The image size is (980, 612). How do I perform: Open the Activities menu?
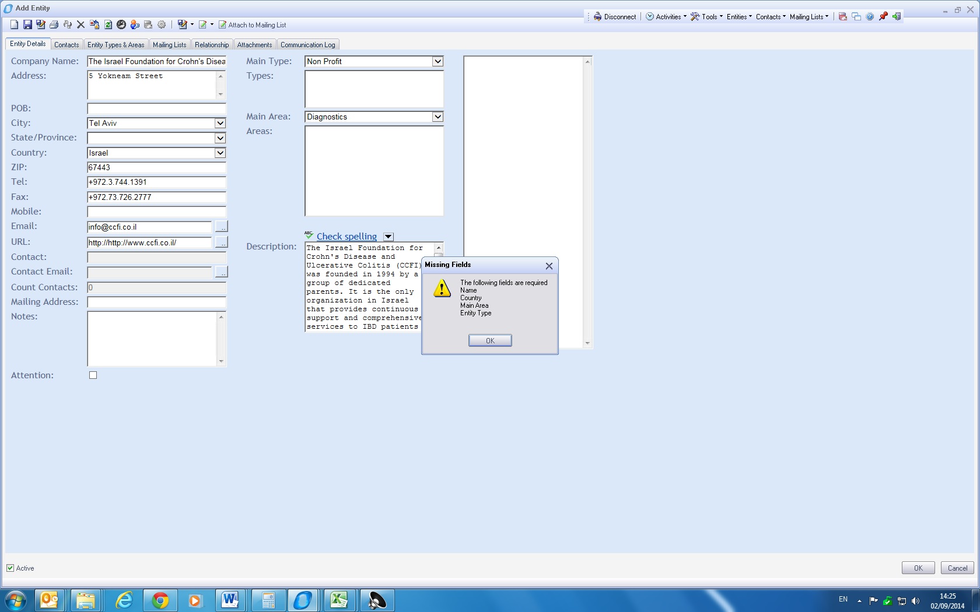click(x=666, y=17)
